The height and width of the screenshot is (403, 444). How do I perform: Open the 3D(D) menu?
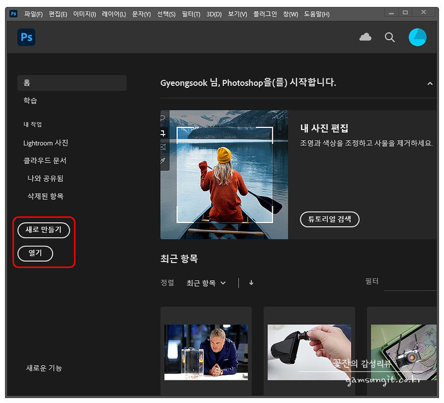click(x=214, y=14)
